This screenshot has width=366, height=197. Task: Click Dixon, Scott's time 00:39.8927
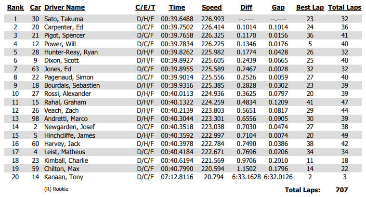coord(177,61)
